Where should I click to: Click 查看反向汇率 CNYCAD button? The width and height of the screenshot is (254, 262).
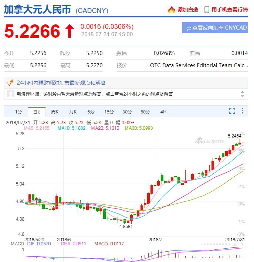click(x=215, y=28)
